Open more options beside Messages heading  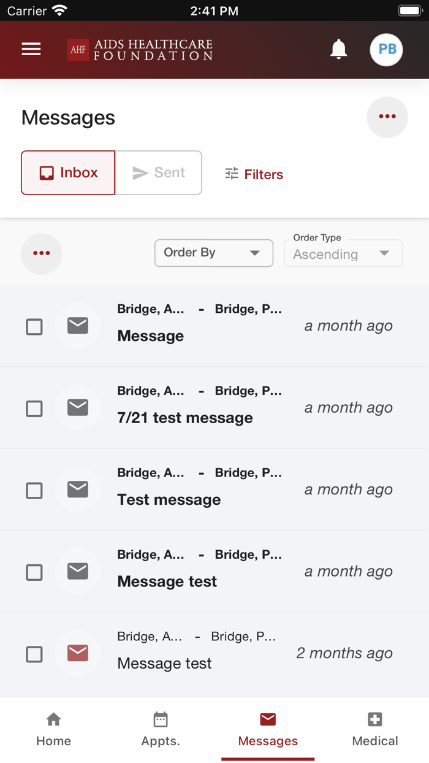coord(387,117)
